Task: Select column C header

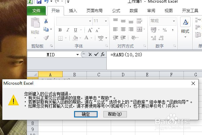Action: tap(99, 75)
